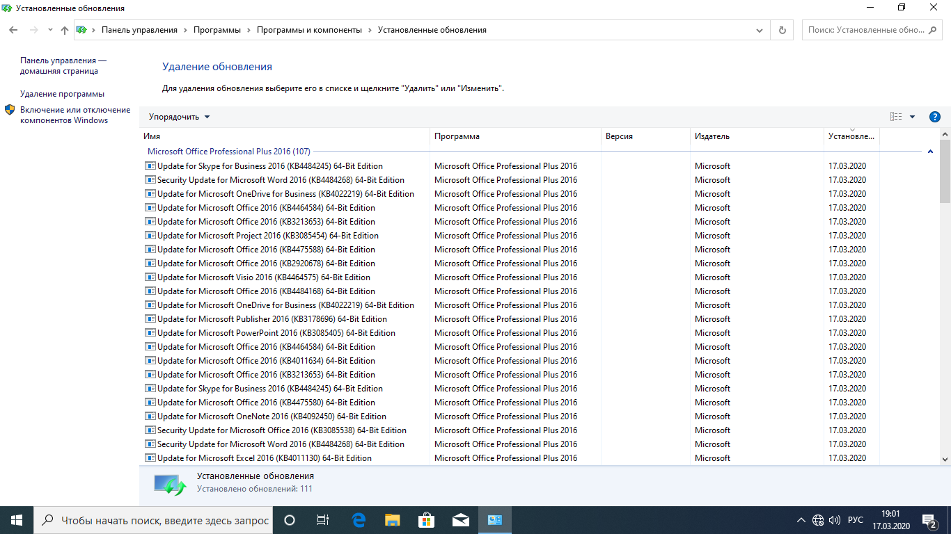Open the recent locations dropdown next to Forward
Screen dimensions: 951x534
click(50, 30)
